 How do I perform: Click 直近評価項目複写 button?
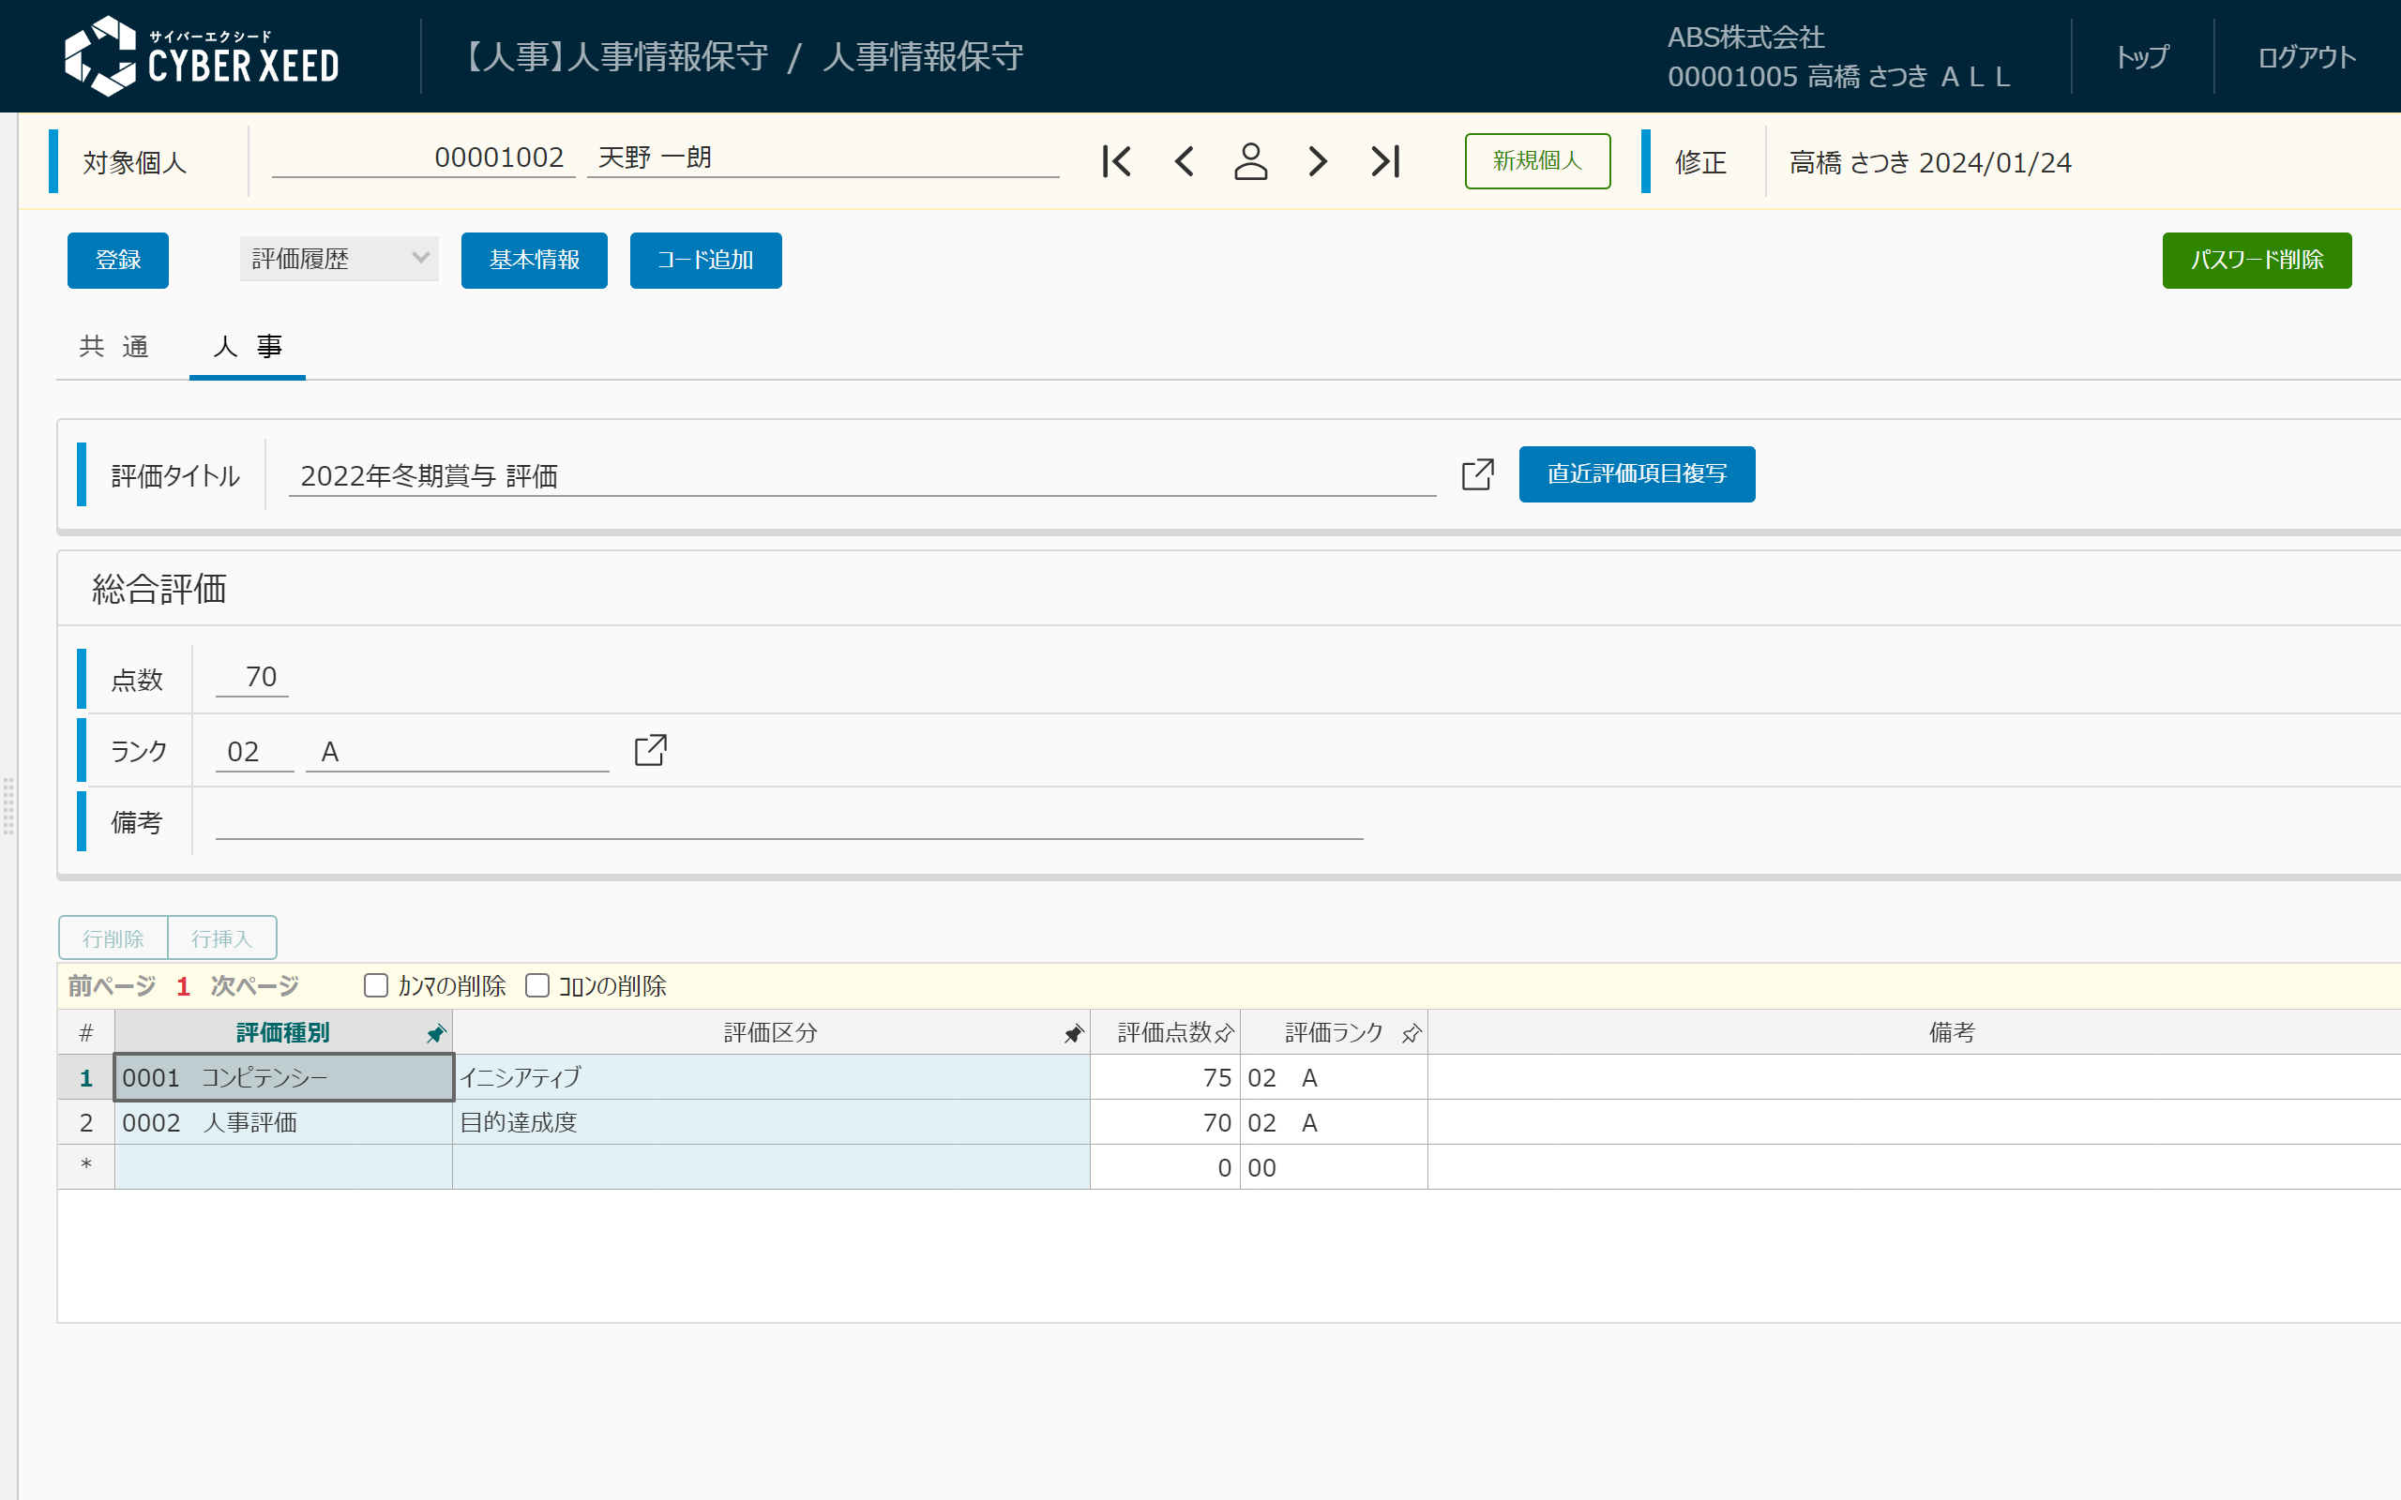tap(1637, 474)
